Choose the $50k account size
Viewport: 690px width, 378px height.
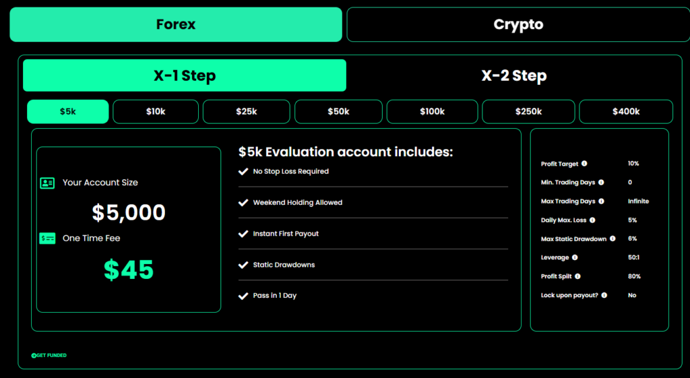338,112
